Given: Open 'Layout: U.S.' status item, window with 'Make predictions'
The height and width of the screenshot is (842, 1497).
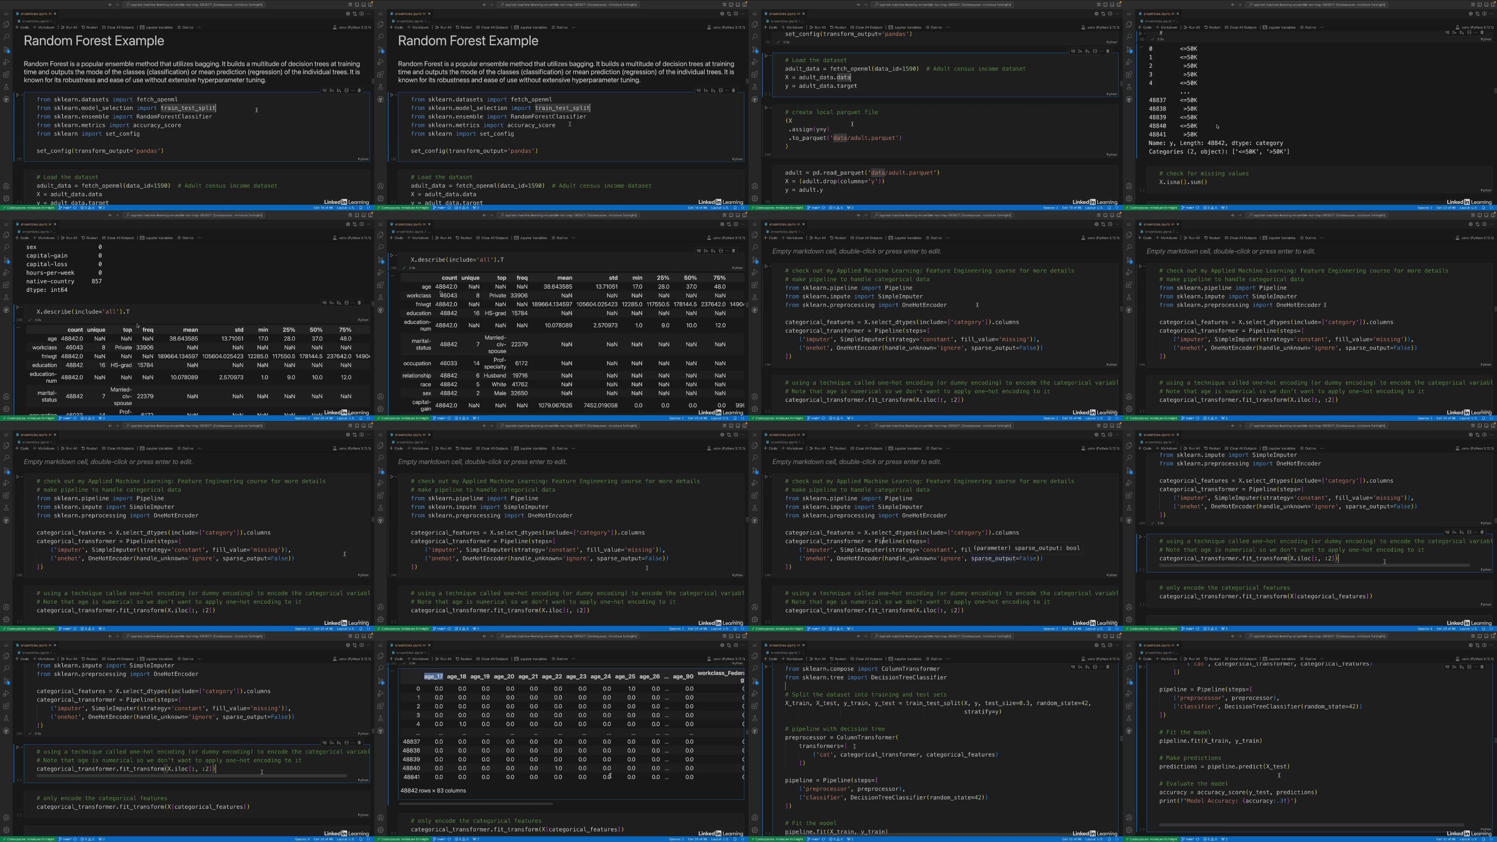Looking at the screenshot, I should point(1468,839).
